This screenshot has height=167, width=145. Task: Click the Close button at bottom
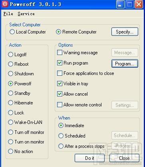124,158
